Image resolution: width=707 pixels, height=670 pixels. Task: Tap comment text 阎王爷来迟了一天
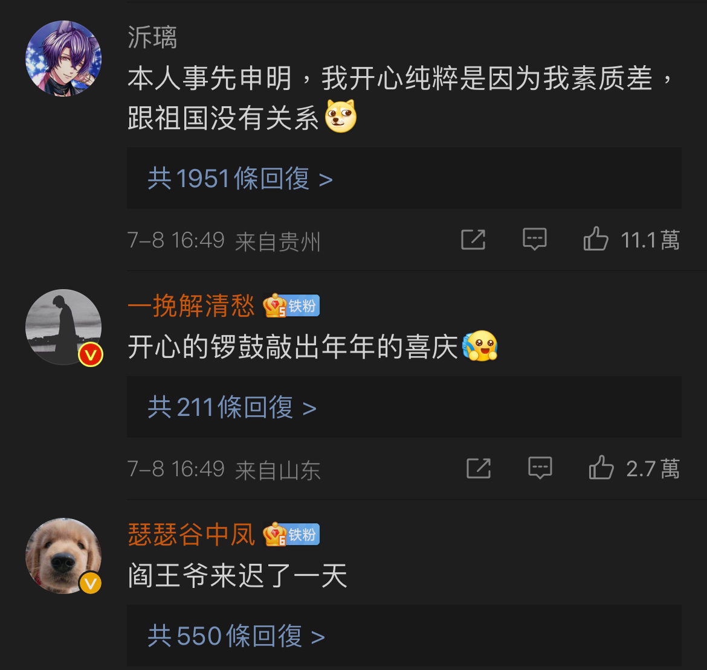pyautogui.click(x=237, y=576)
